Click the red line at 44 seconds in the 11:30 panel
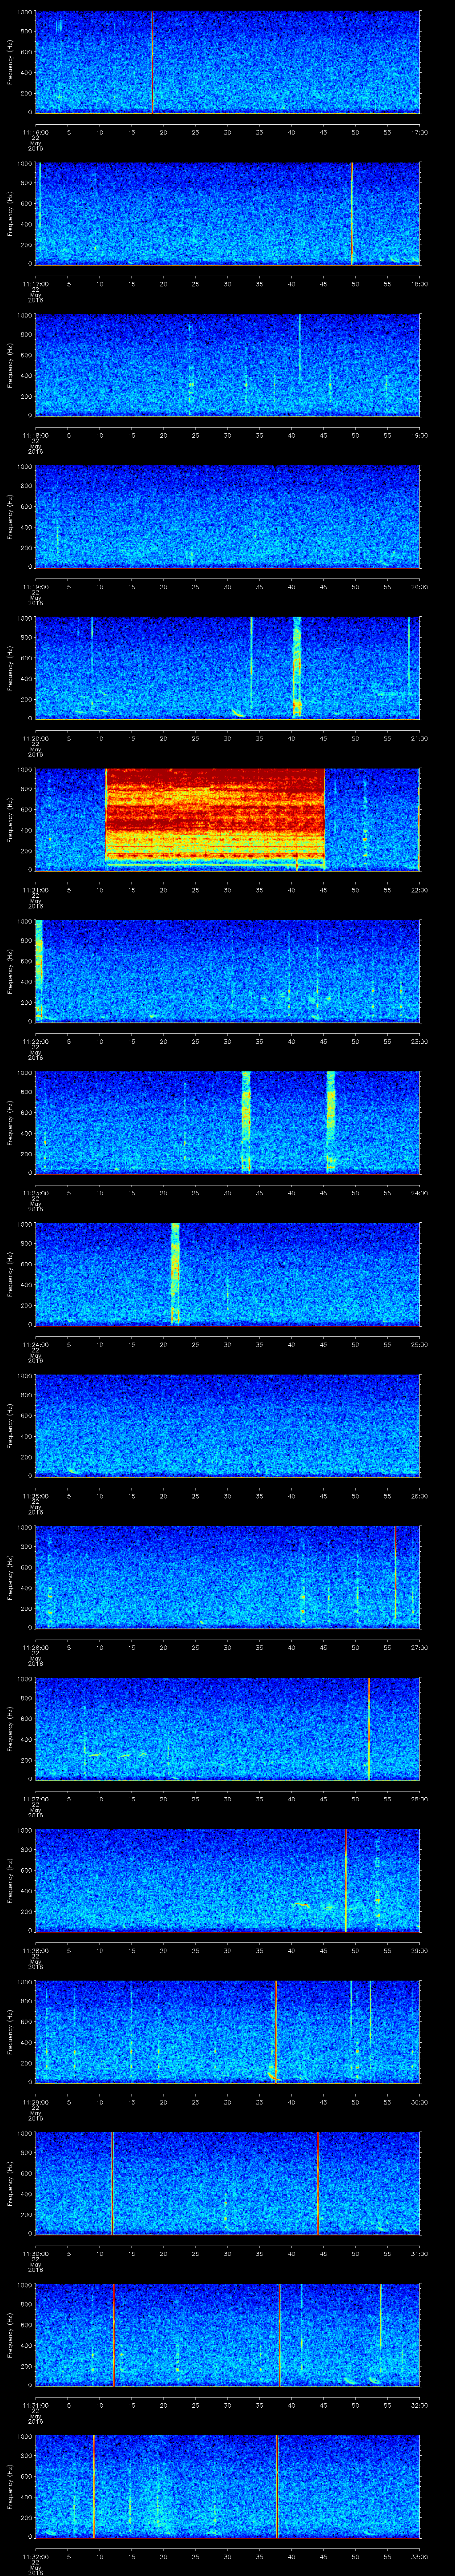 (318, 2183)
